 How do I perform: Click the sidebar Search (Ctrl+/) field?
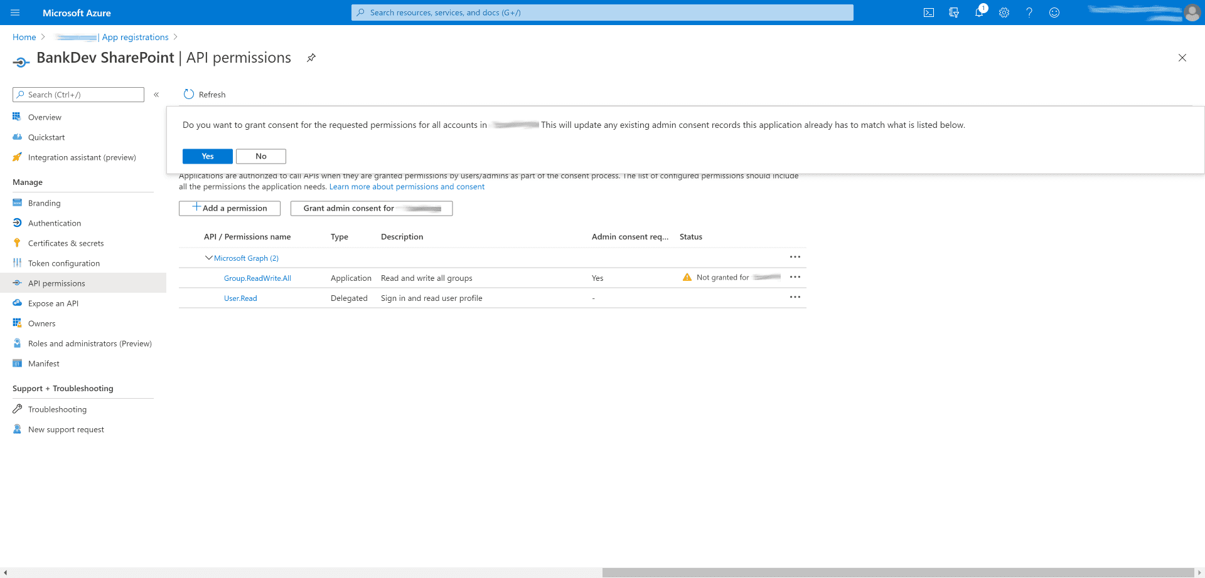pyautogui.click(x=78, y=95)
